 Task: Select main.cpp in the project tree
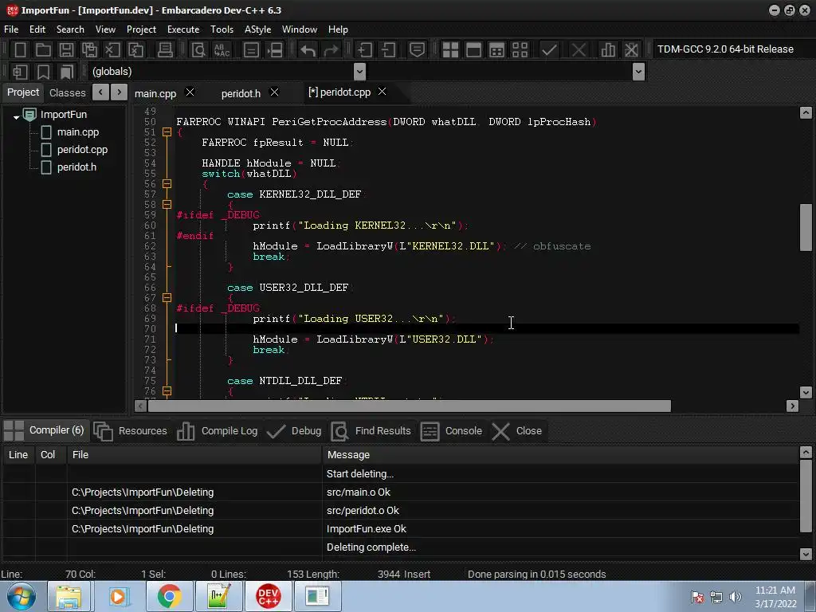(77, 132)
